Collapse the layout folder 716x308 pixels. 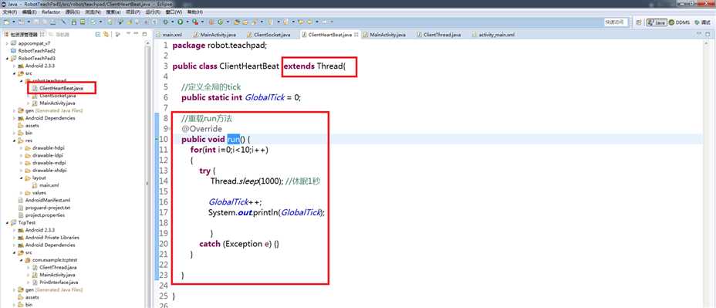(x=22, y=178)
